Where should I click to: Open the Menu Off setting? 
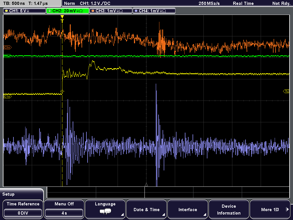tap(64, 209)
